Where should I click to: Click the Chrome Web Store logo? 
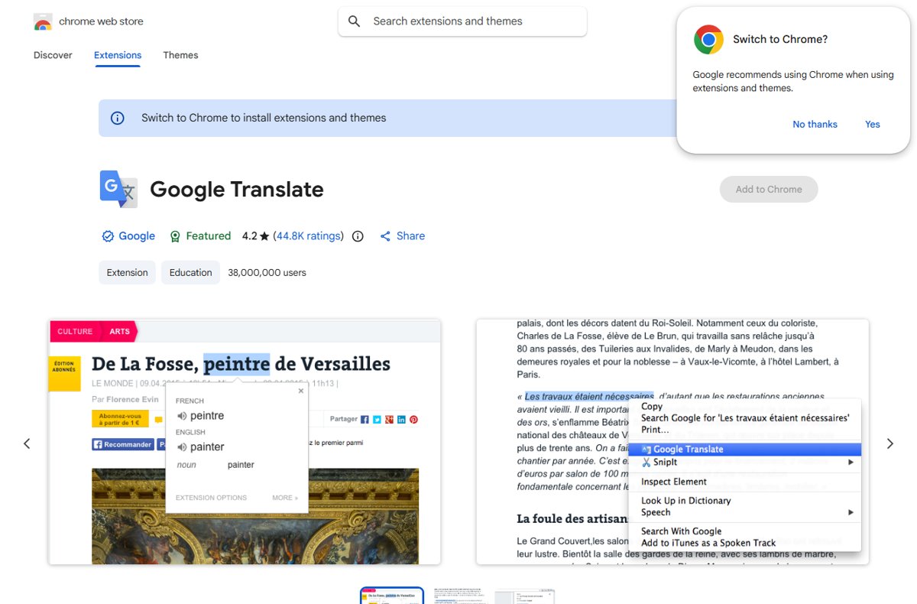[43, 21]
